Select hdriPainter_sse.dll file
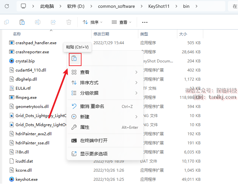The width and height of the screenshot is (238, 185). [32, 143]
